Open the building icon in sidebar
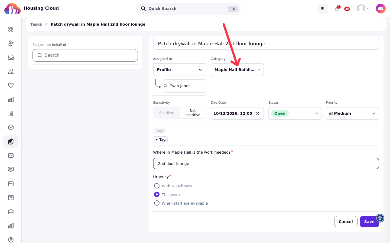Image resolution: width=390 pixels, height=243 pixels. pos(11,113)
